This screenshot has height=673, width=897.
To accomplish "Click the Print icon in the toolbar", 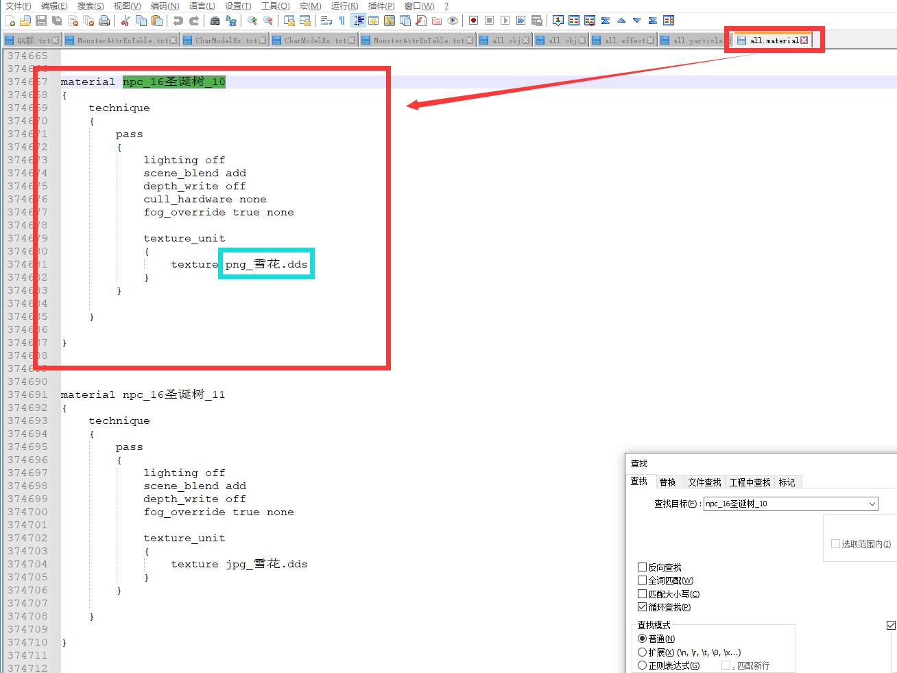I will tap(104, 21).
